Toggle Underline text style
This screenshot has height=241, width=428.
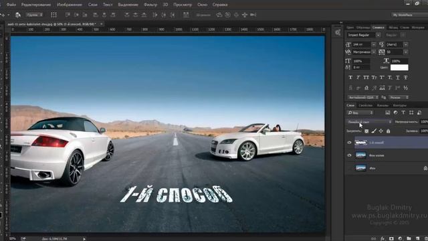398,78
